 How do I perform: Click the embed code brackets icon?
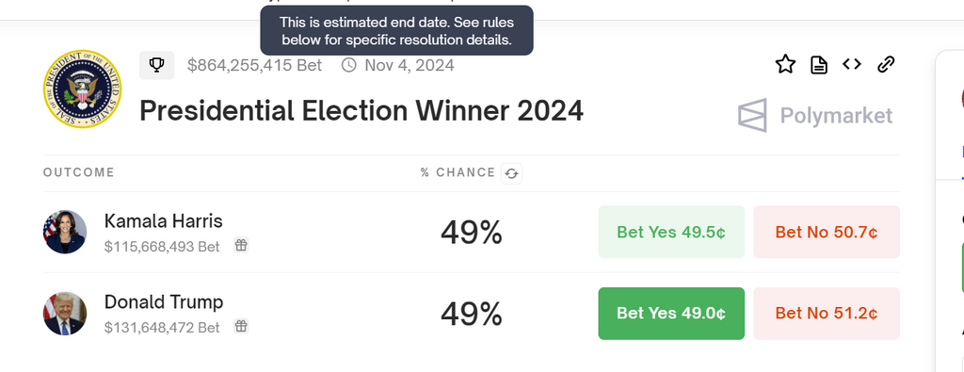click(x=851, y=64)
